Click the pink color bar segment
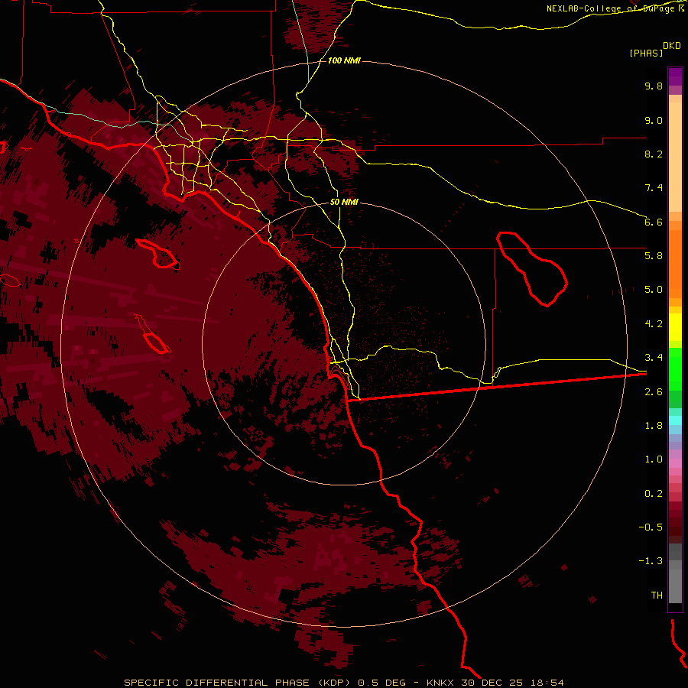This screenshot has height=688, width=688. (x=675, y=463)
